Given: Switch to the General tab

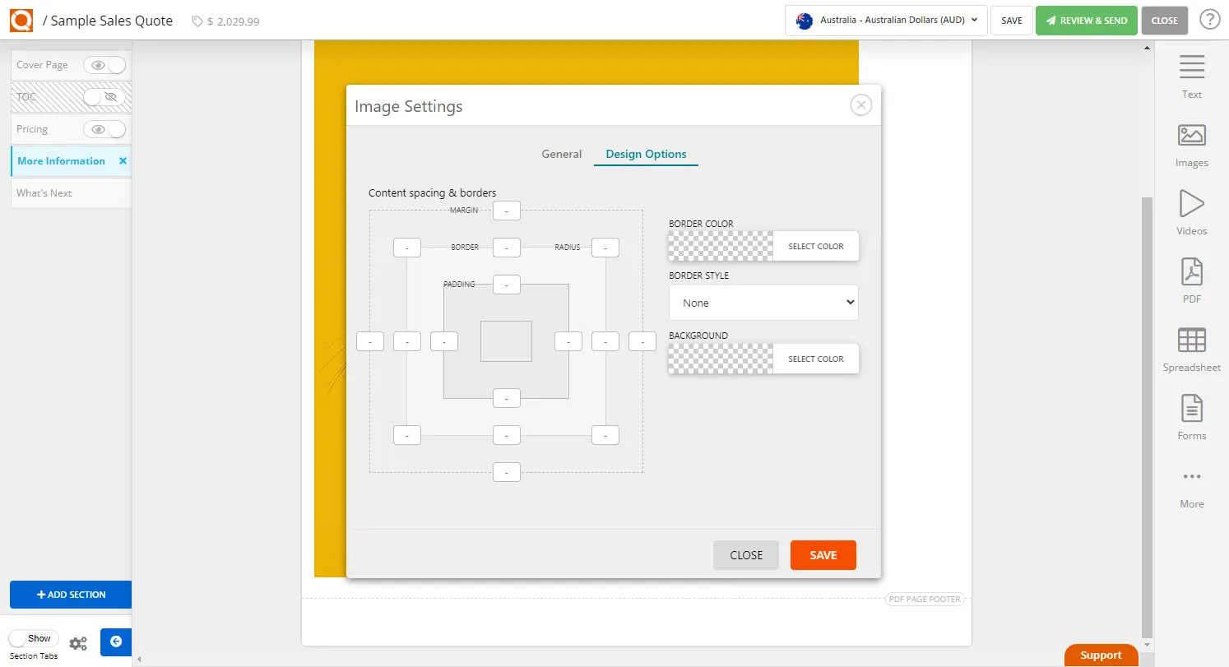Looking at the screenshot, I should pyautogui.click(x=561, y=154).
